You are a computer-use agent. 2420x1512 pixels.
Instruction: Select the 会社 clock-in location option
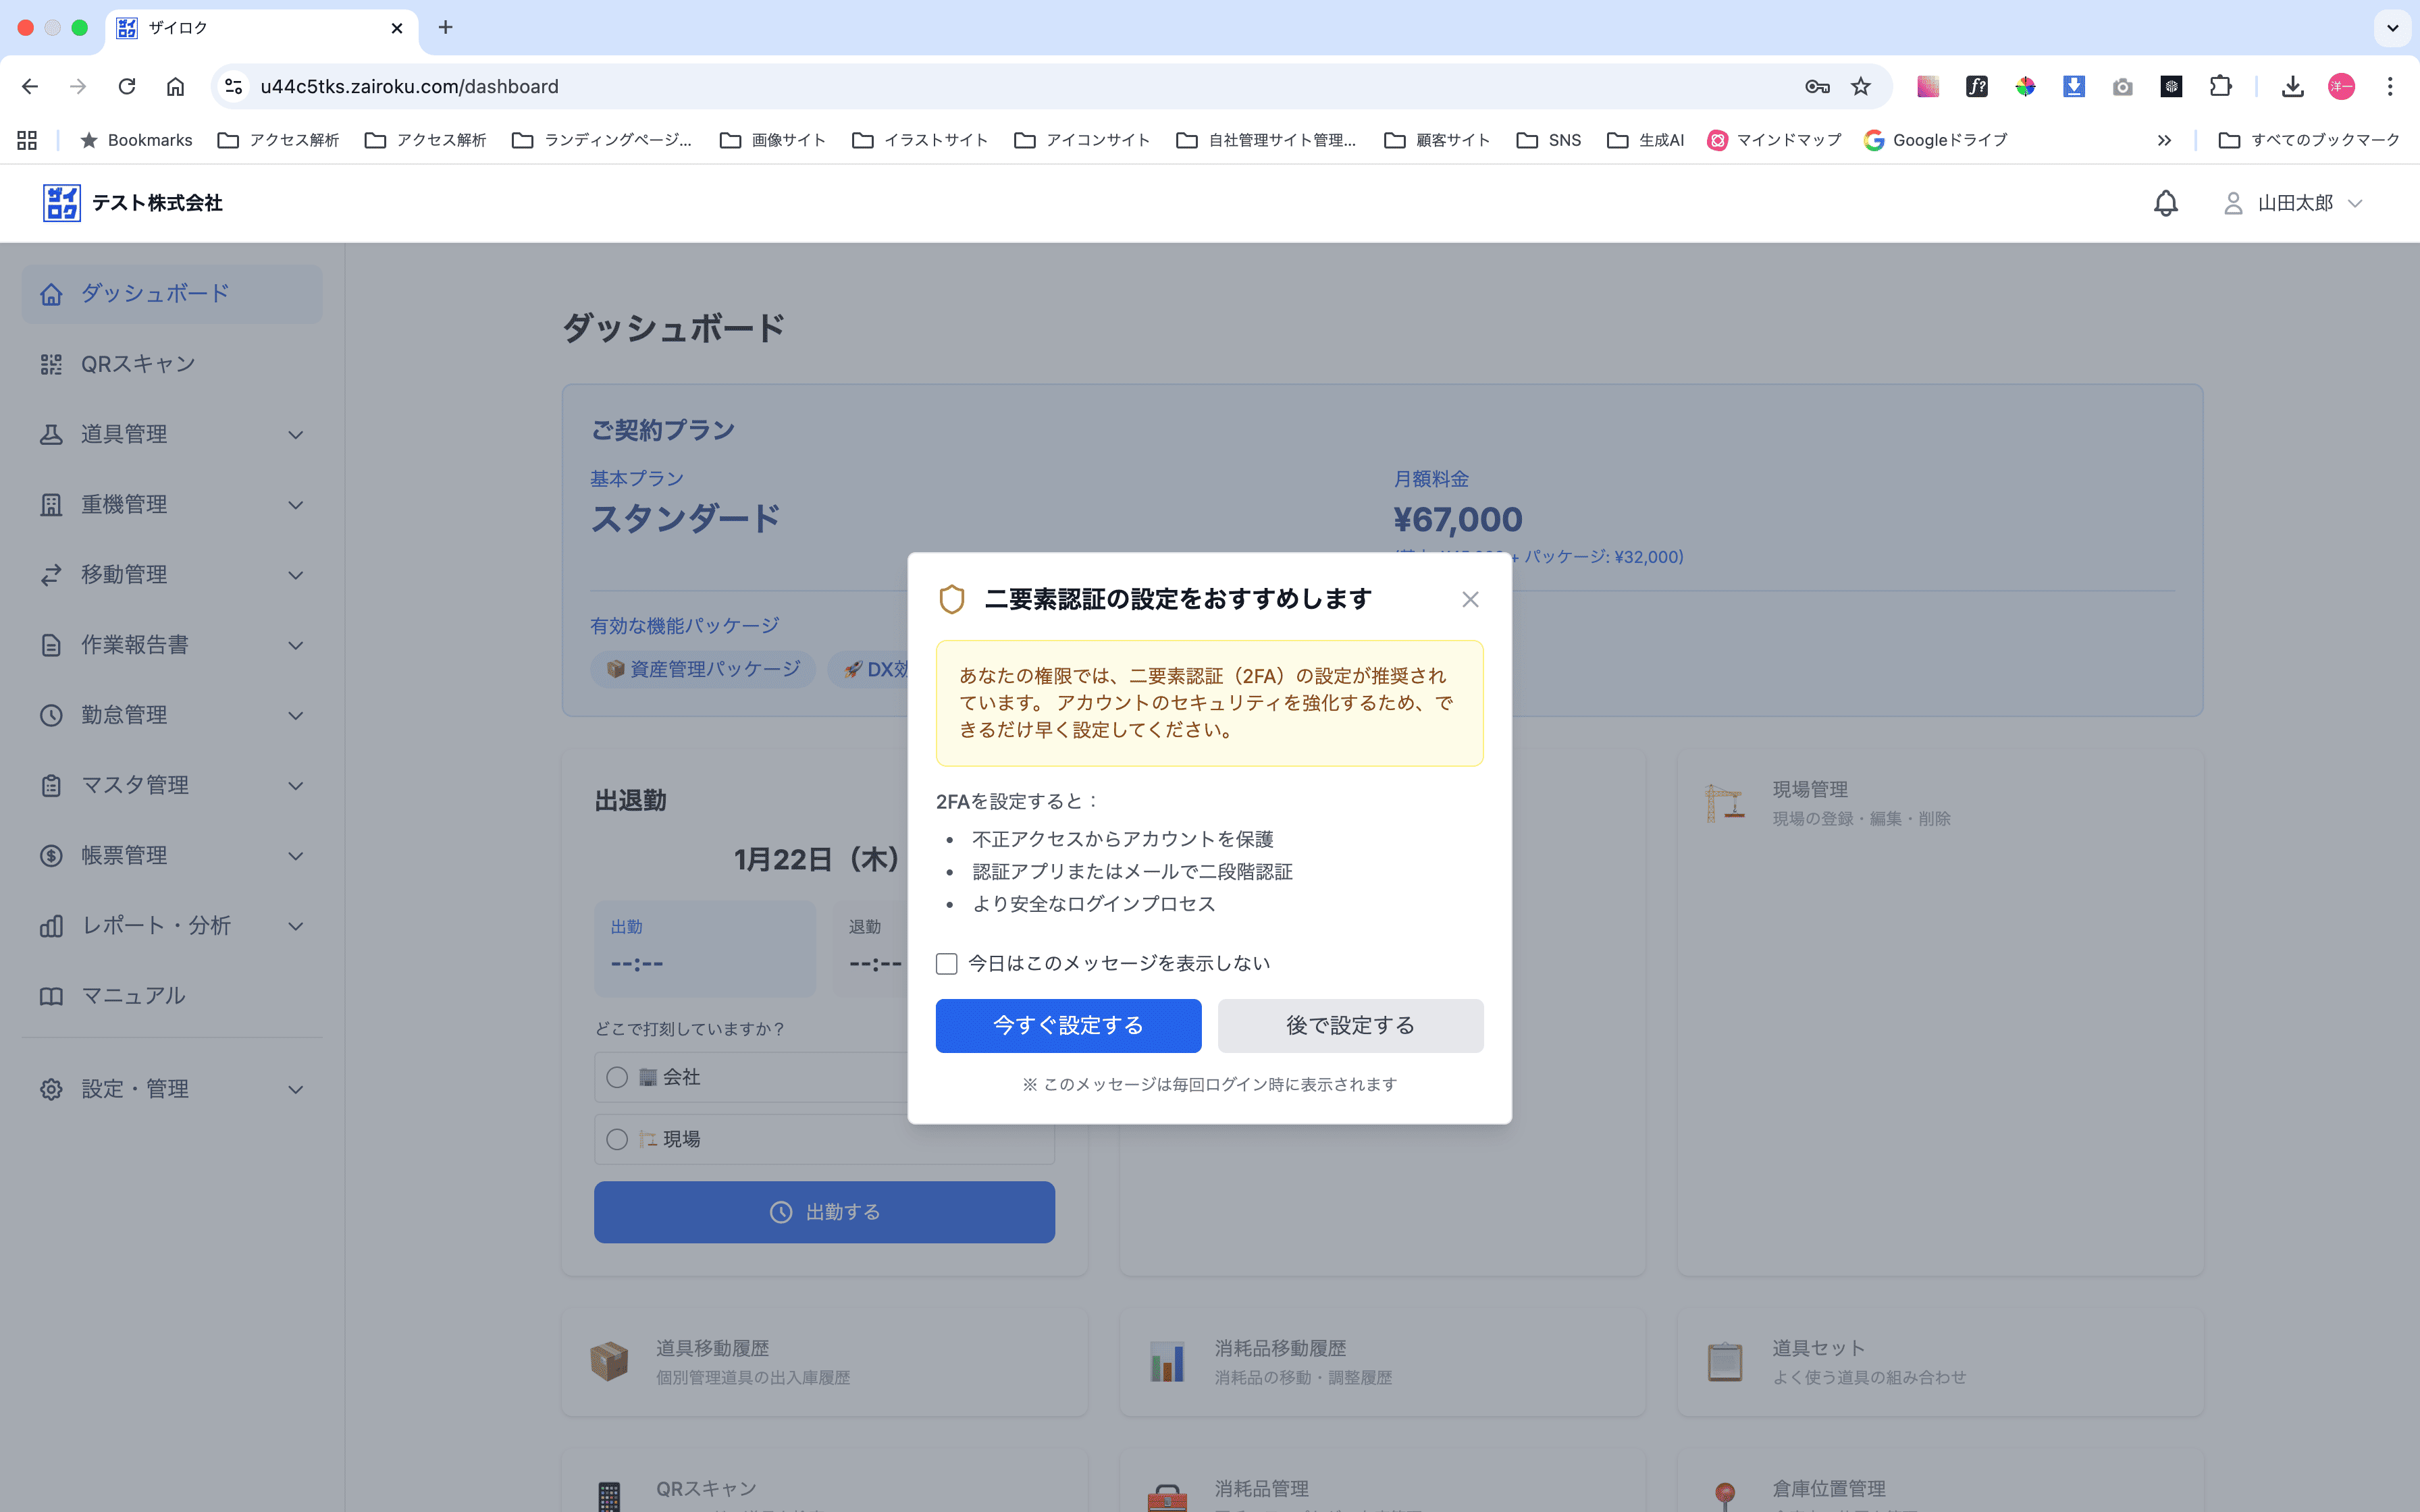[616, 1077]
